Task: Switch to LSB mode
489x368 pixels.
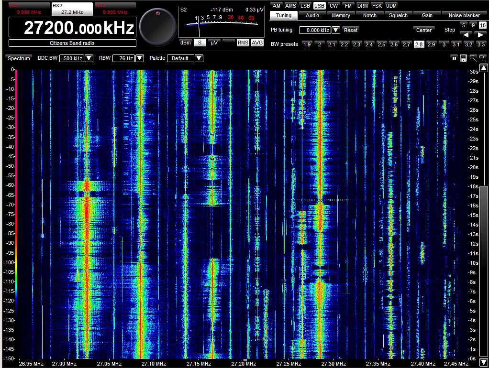Action: point(305,6)
